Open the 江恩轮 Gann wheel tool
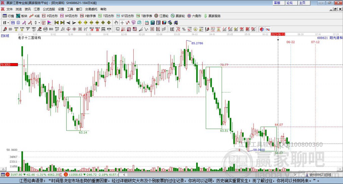 [161, 16]
